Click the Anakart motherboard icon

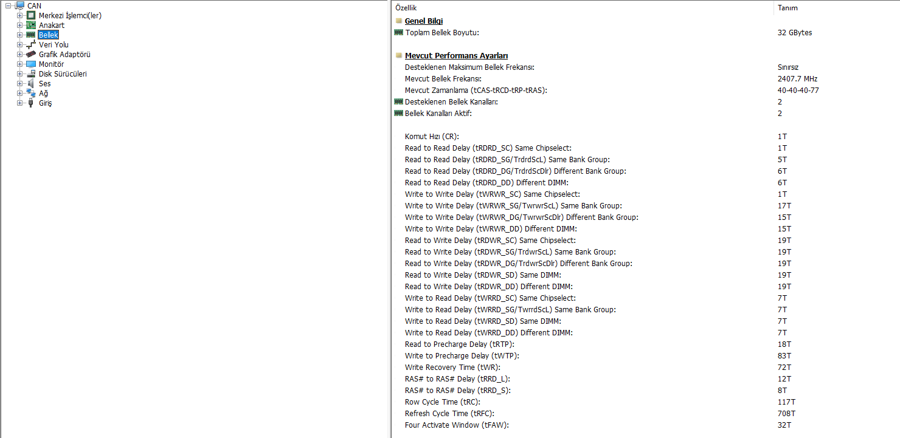point(31,25)
